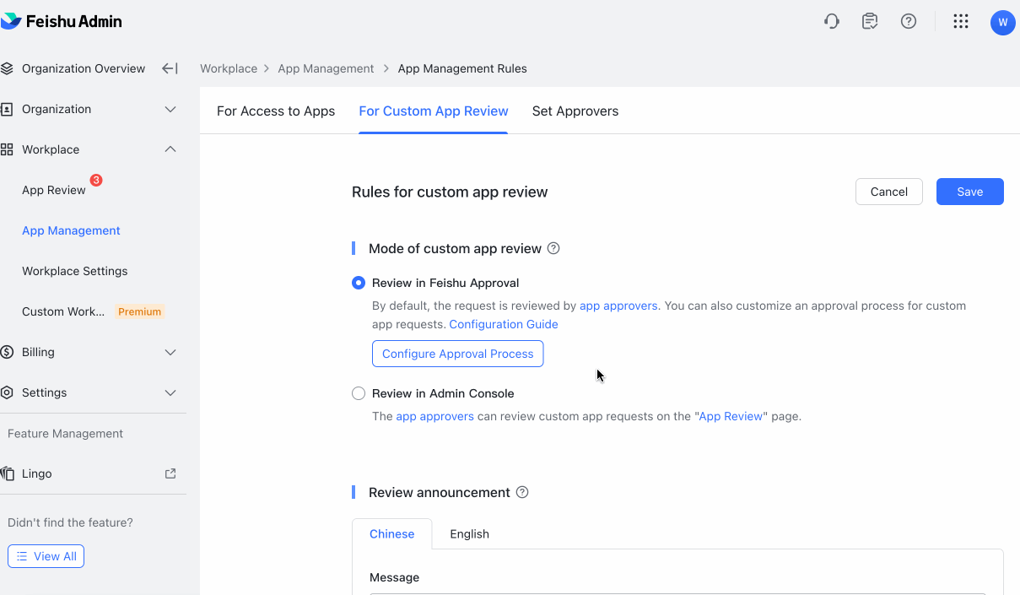Collapse the sidebar with the arrow icon
The height and width of the screenshot is (595, 1020).
[170, 68]
